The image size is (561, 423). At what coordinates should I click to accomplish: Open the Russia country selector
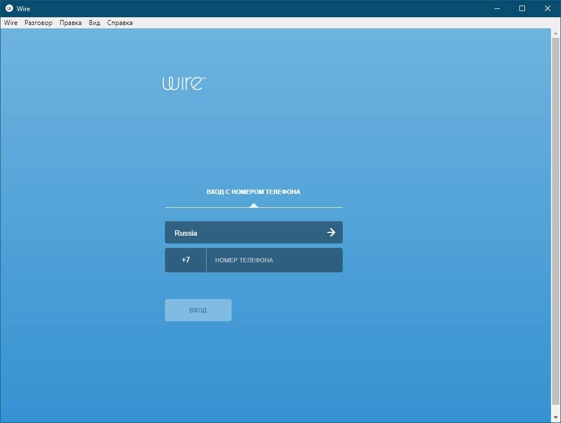(254, 232)
